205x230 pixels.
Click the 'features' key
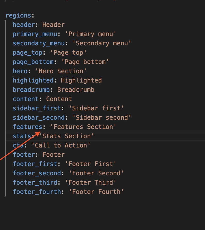coord(28,127)
